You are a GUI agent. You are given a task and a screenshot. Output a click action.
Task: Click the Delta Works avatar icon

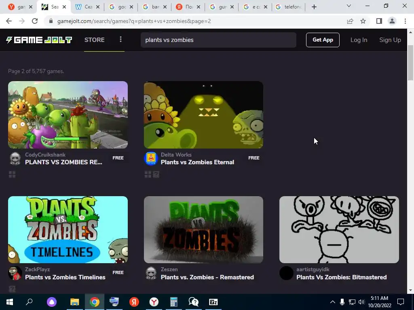[x=151, y=158]
